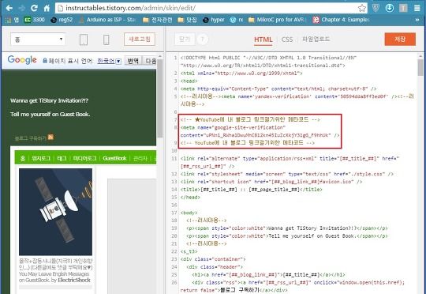Click the orange 저장 save button
426x294 pixels.
click(x=400, y=40)
